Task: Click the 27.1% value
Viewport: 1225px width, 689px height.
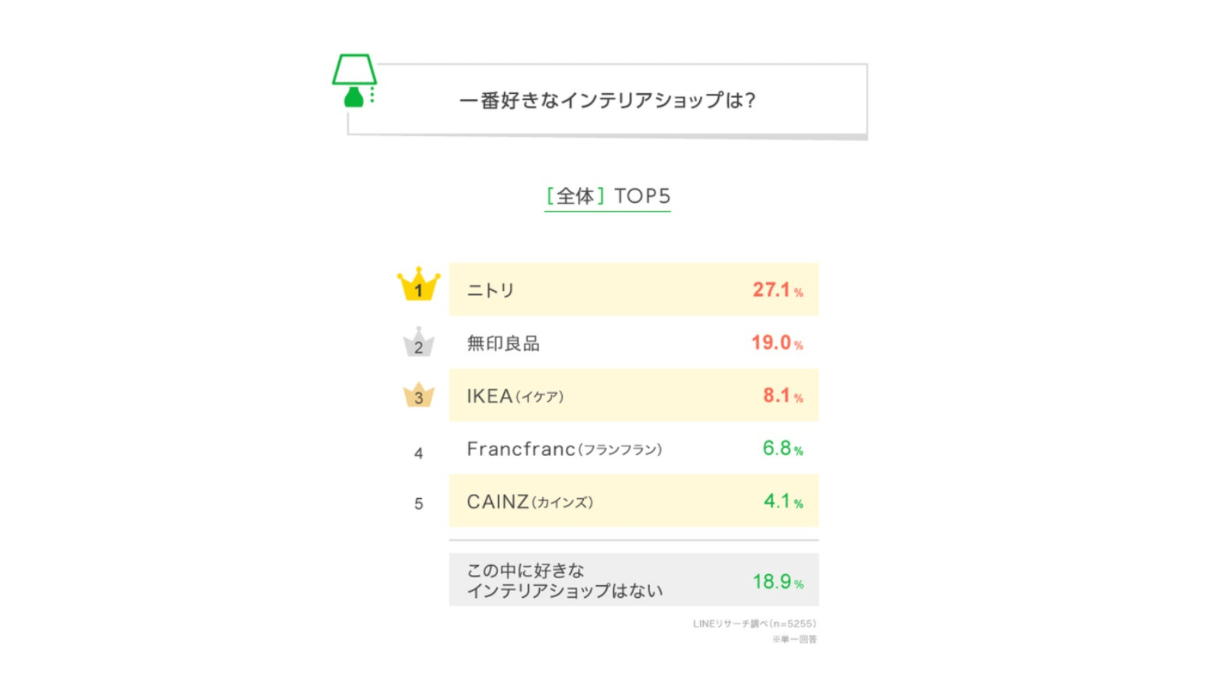Action: (x=777, y=290)
